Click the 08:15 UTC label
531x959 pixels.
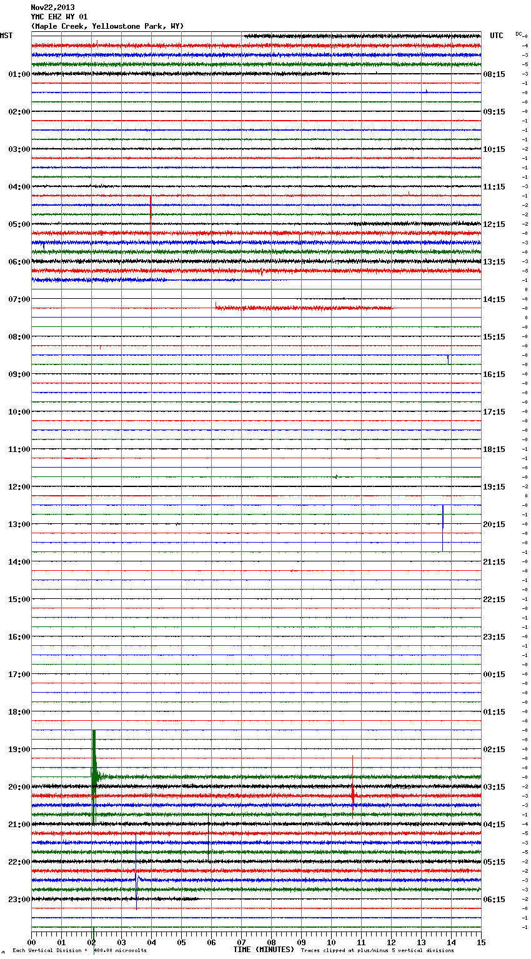(x=494, y=74)
